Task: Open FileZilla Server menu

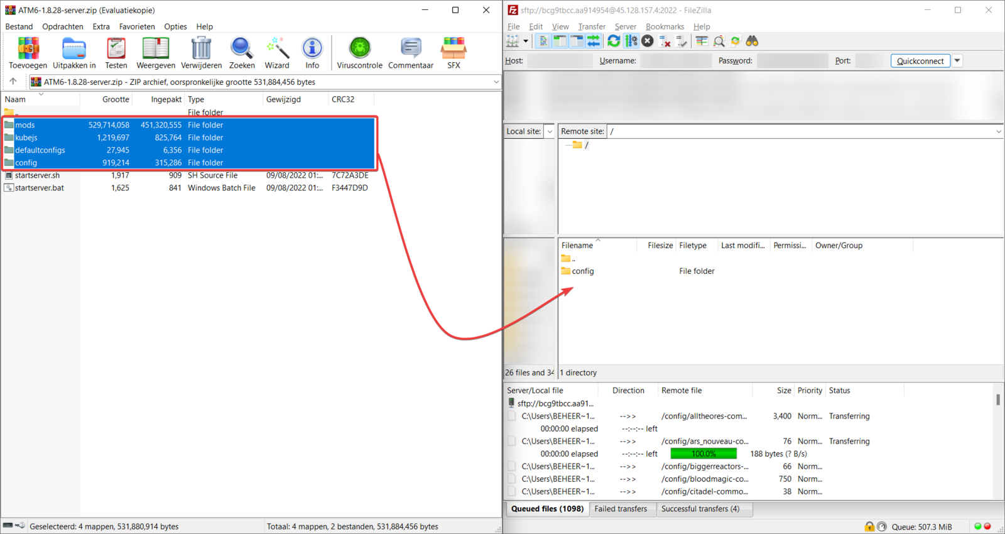Action: (625, 26)
